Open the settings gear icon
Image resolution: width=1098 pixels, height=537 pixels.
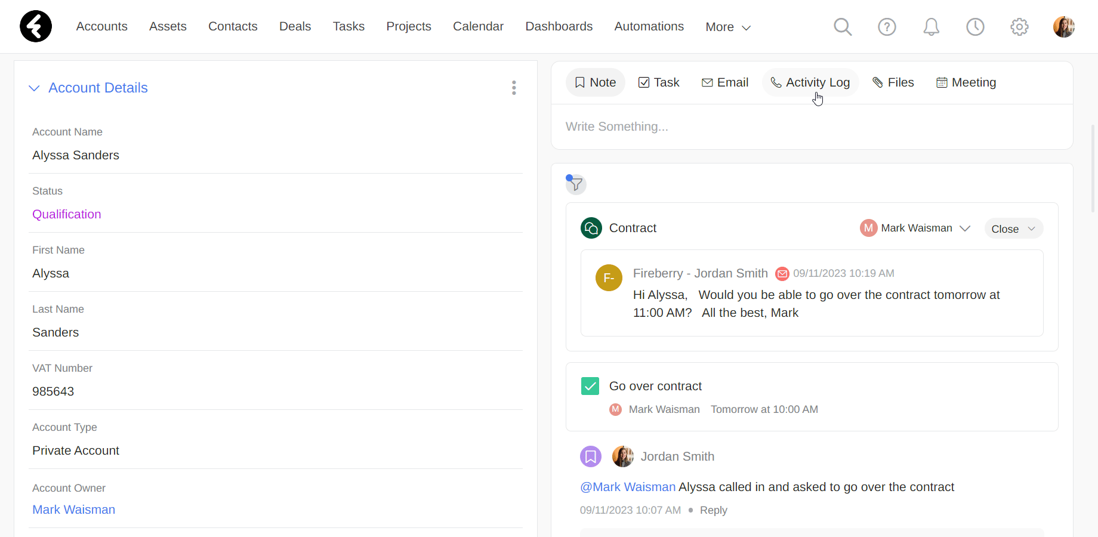1019,27
